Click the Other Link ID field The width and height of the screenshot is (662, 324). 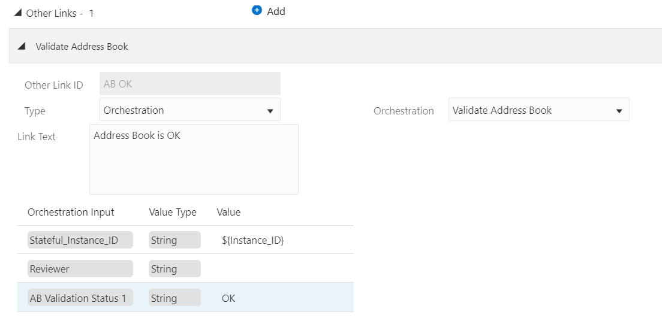click(189, 84)
